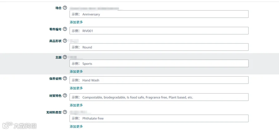Show help for 商品形状 field
The height and width of the screenshot is (131, 279).
point(65,41)
